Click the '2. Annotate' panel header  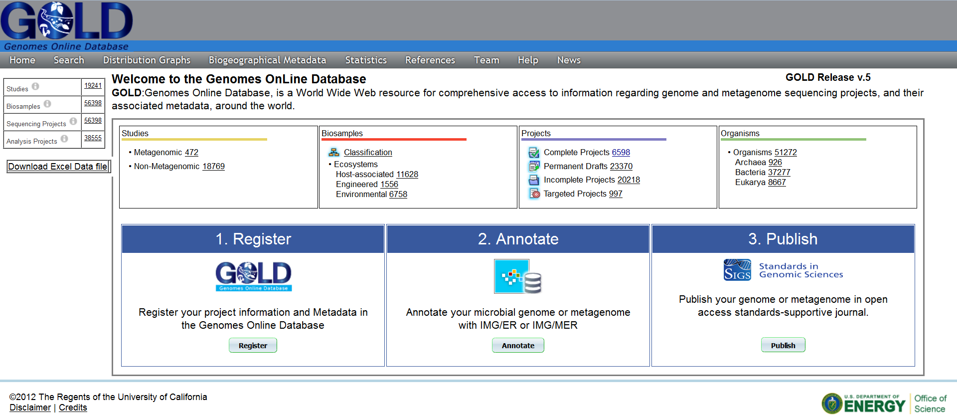click(518, 239)
